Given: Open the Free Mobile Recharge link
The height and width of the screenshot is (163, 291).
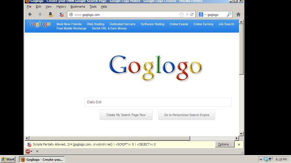Looking at the screenshot, I should click(71, 29).
